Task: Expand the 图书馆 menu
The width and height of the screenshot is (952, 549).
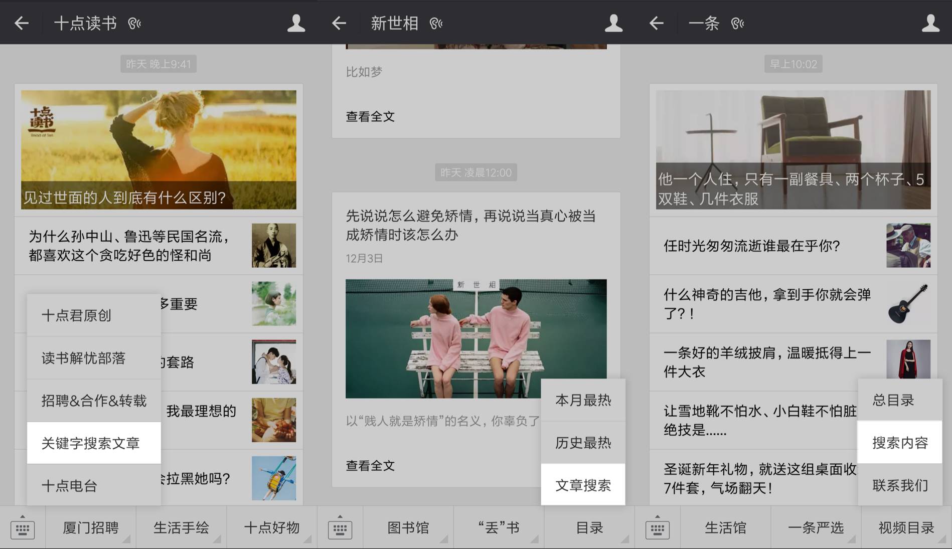Action: click(x=408, y=528)
